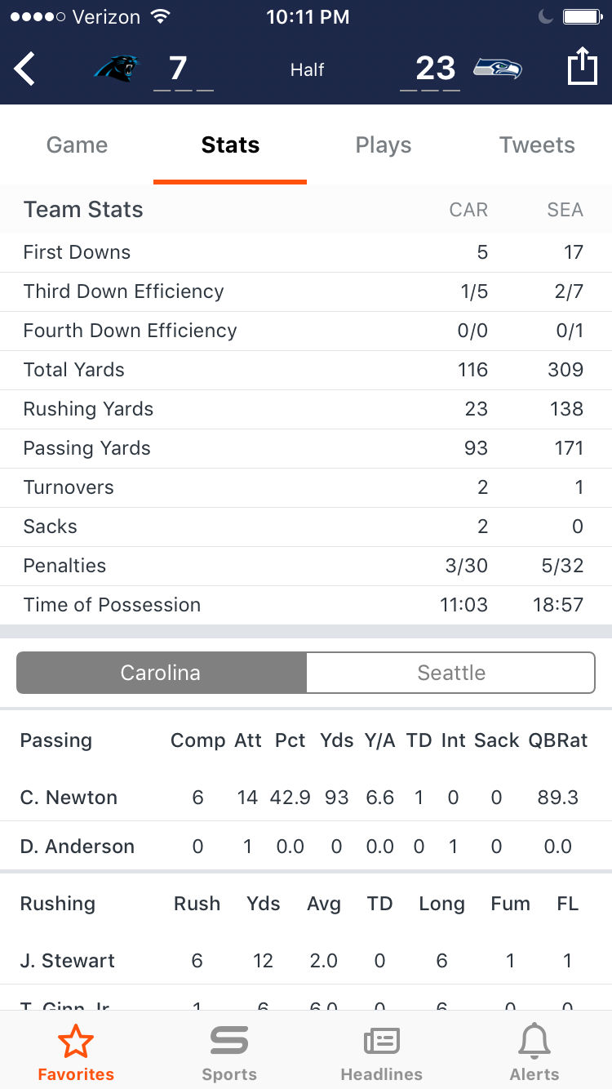
Task: Tap the Carolina Panthers logo
Action: click(x=117, y=68)
